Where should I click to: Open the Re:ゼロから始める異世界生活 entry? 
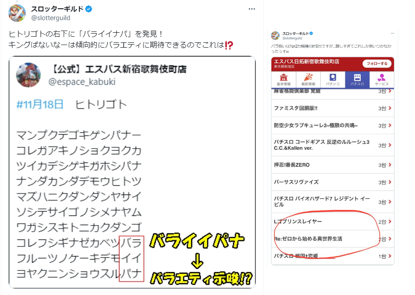coord(332,239)
